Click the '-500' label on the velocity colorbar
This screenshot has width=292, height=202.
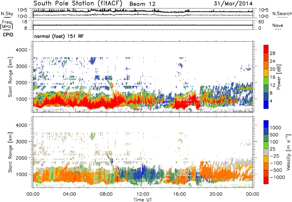click(276, 170)
